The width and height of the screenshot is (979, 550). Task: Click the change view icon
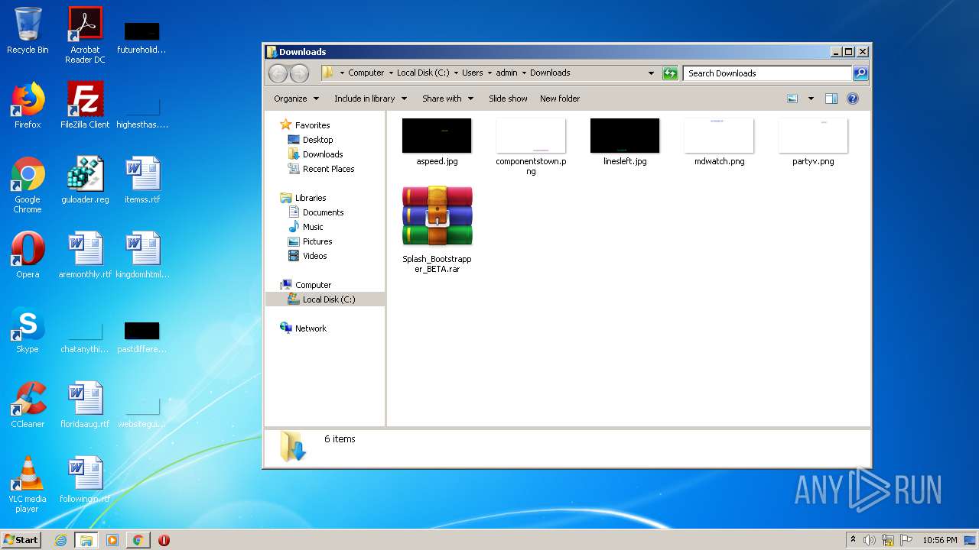tap(792, 99)
